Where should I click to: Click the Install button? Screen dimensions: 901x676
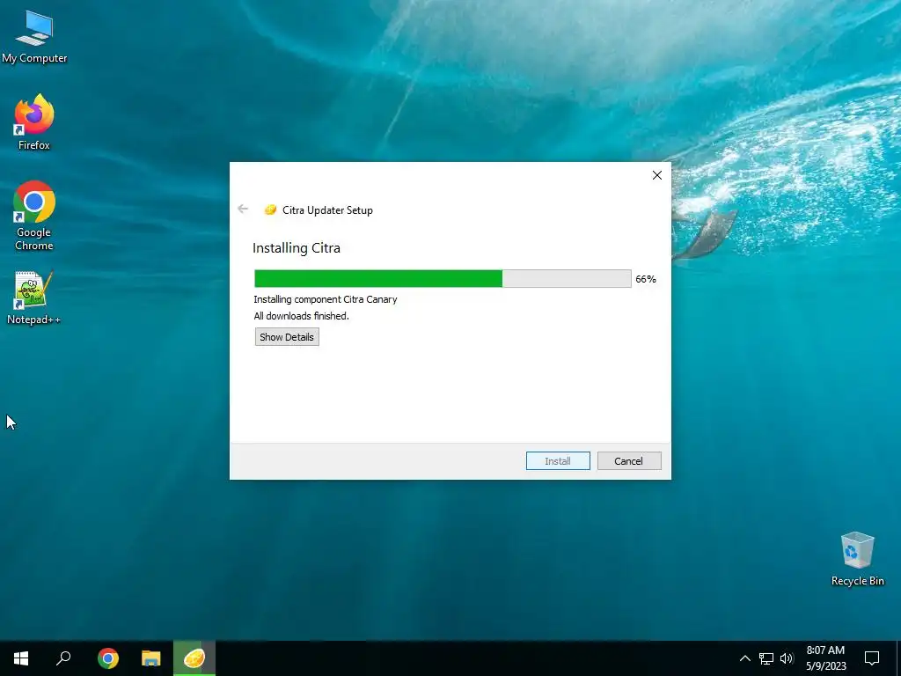[x=558, y=461]
